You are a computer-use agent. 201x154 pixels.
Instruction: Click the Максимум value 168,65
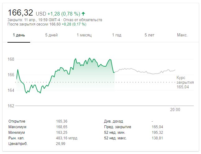pos(62,127)
